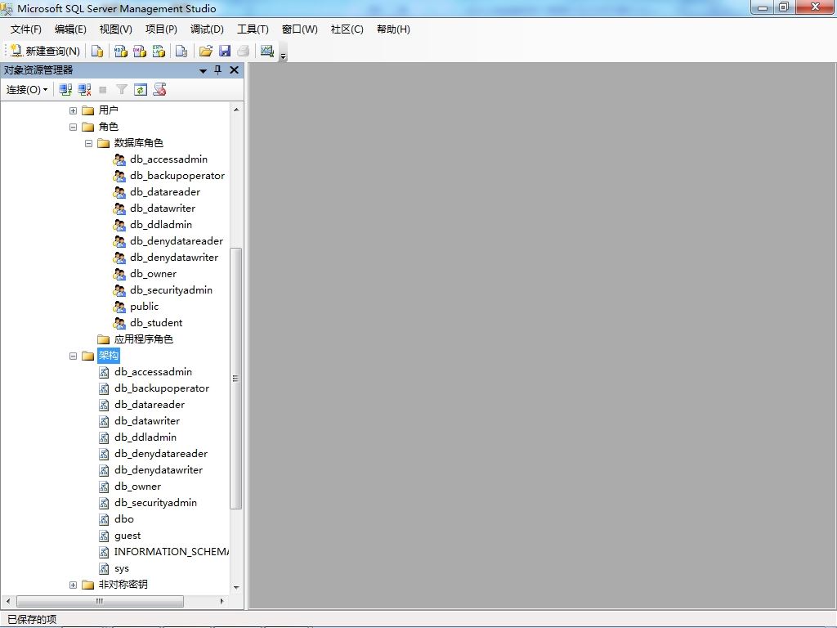837x628 pixels.
Task: Click the Save floppy disk icon
Action: click(x=225, y=51)
